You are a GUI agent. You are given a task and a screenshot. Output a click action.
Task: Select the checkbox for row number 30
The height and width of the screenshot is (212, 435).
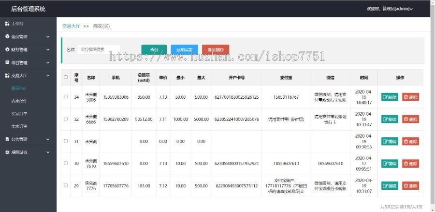point(66,163)
